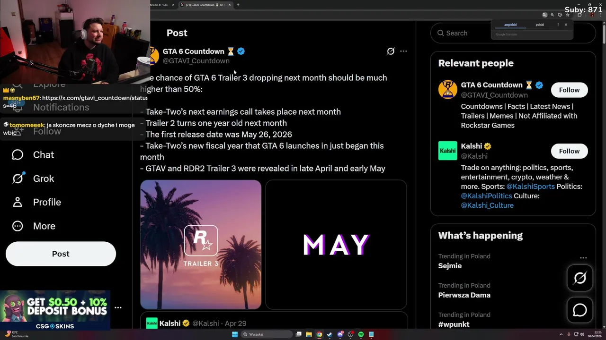Click the floating Grok round button
Screen dimensions: 606x340
(580, 278)
